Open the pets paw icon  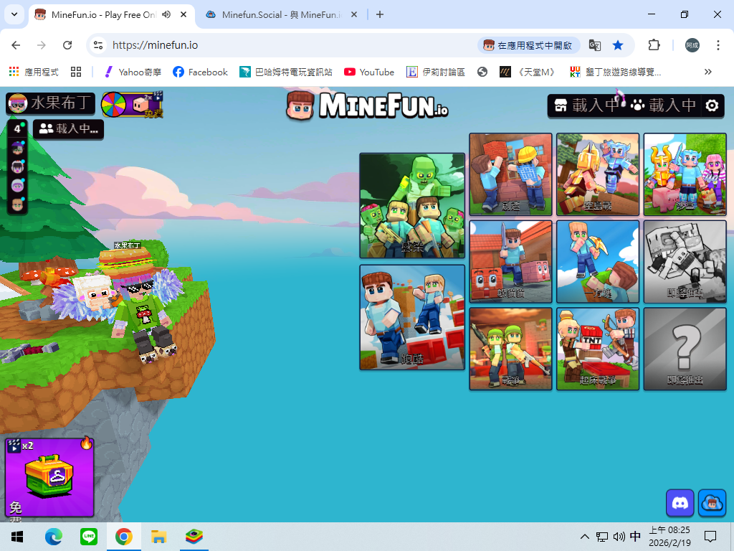coord(637,105)
